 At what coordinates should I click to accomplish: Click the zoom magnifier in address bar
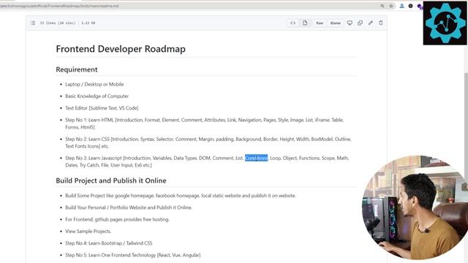point(382,6)
